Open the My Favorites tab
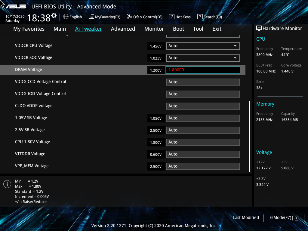 [x=29, y=29]
